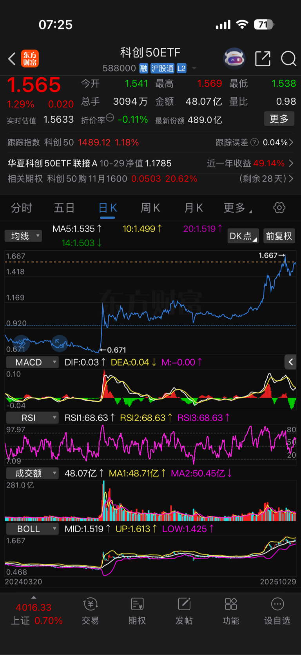Open the 均线 indicator dropdown
This screenshot has width=301, height=655.
[23, 236]
